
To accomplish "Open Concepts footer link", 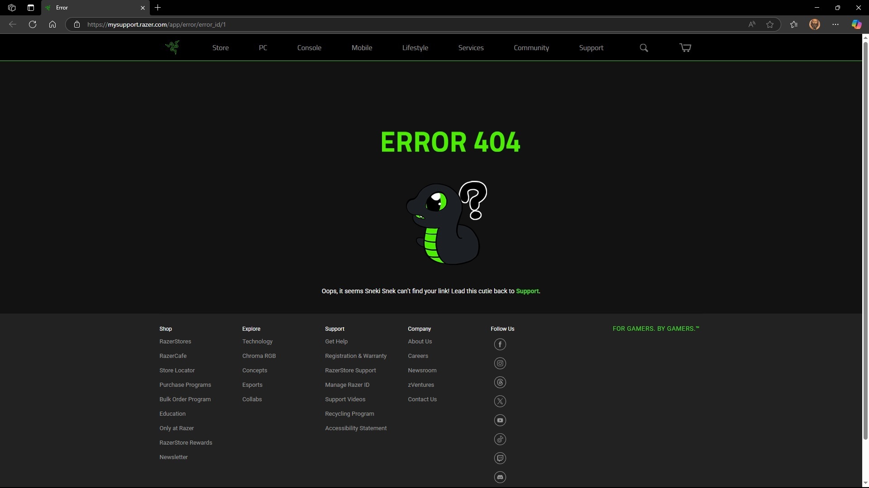I will pyautogui.click(x=254, y=371).
